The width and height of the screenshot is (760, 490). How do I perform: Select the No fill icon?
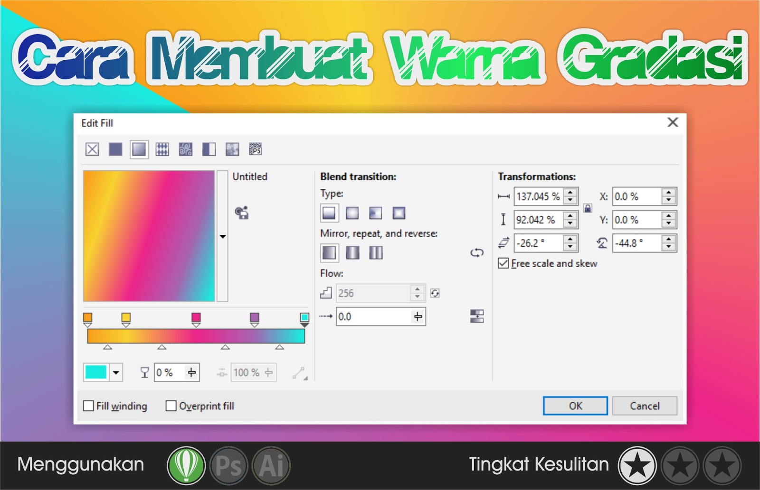(92, 149)
